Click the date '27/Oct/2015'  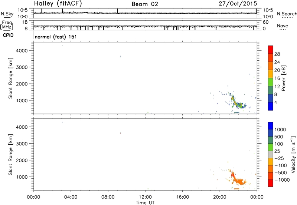tap(238, 4)
